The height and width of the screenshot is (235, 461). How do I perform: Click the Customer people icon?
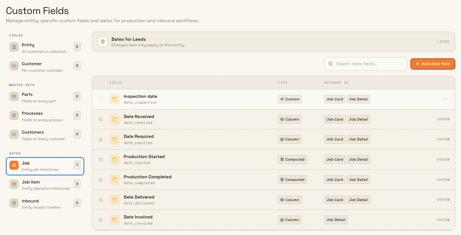click(14, 66)
